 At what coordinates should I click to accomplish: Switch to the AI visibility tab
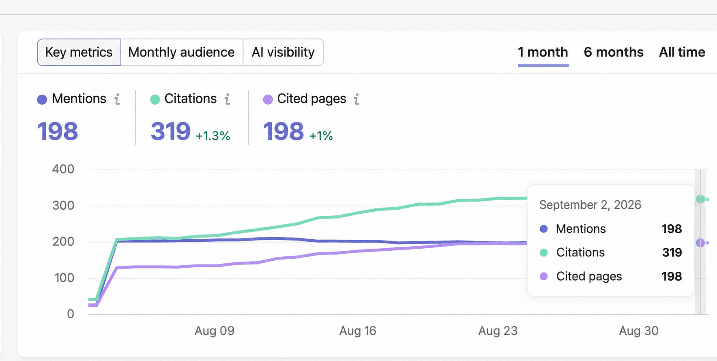tap(283, 52)
